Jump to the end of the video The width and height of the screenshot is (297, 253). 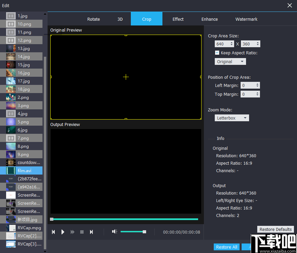[x=91, y=232]
